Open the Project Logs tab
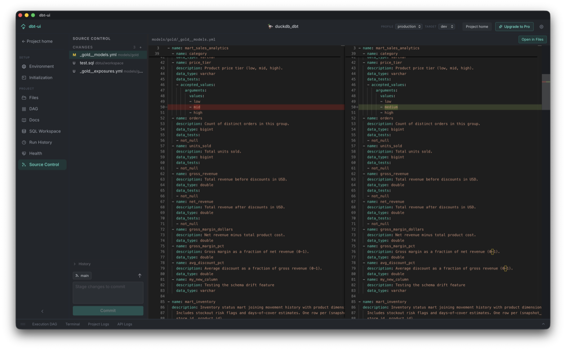The height and width of the screenshot is (350, 566). [99, 324]
